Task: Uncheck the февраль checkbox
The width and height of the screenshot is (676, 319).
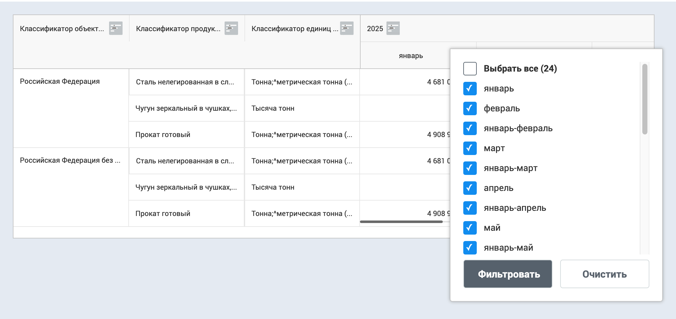Action: pyautogui.click(x=470, y=108)
